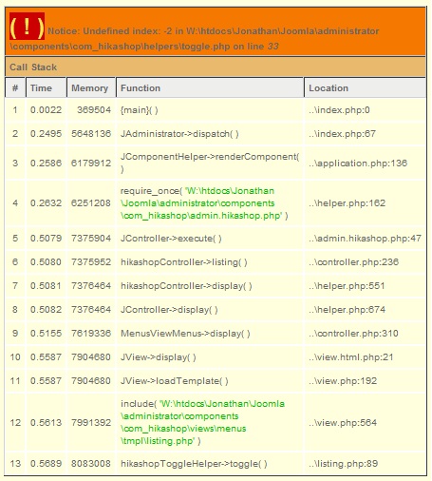Click the 'Time' column header

click(41, 88)
